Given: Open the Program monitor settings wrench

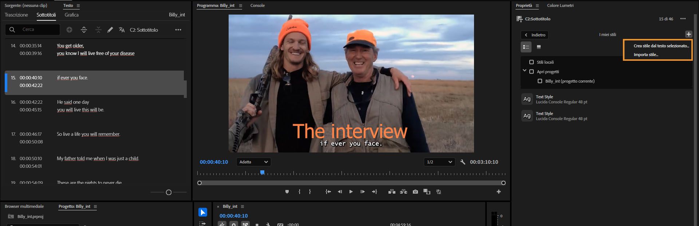Looking at the screenshot, I should coord(463,162).
